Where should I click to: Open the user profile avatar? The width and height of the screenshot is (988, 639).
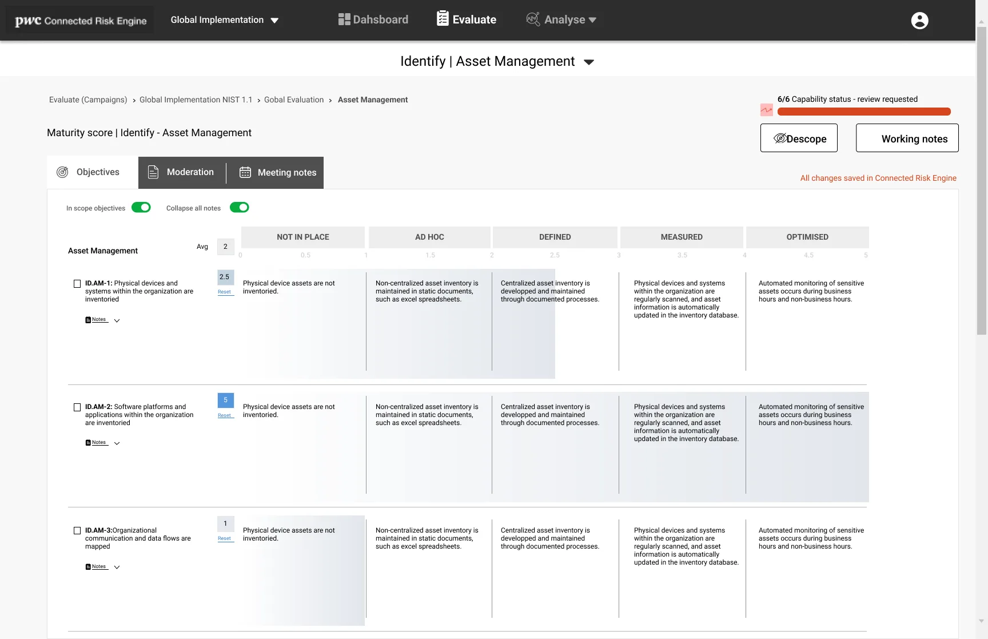[x=919, y=21]
